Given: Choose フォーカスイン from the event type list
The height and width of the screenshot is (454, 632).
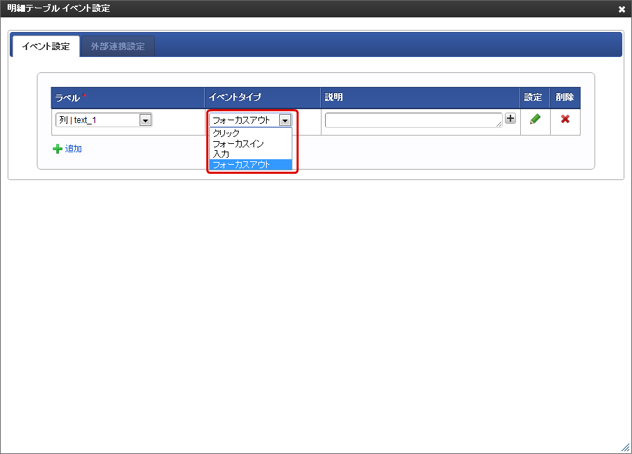Looking at the screenshot, I should tap(250, 144).
